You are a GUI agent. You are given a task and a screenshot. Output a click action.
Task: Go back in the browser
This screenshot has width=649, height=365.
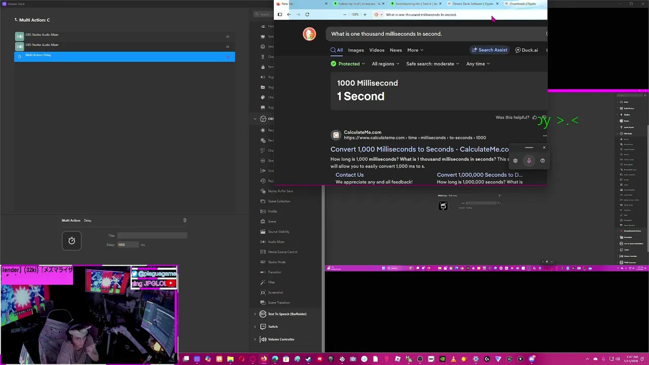click(x=289, y=15)
